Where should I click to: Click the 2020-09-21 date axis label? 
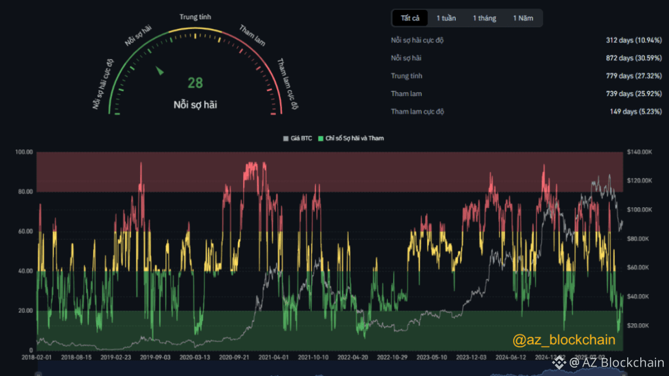(x=234, y=358)
